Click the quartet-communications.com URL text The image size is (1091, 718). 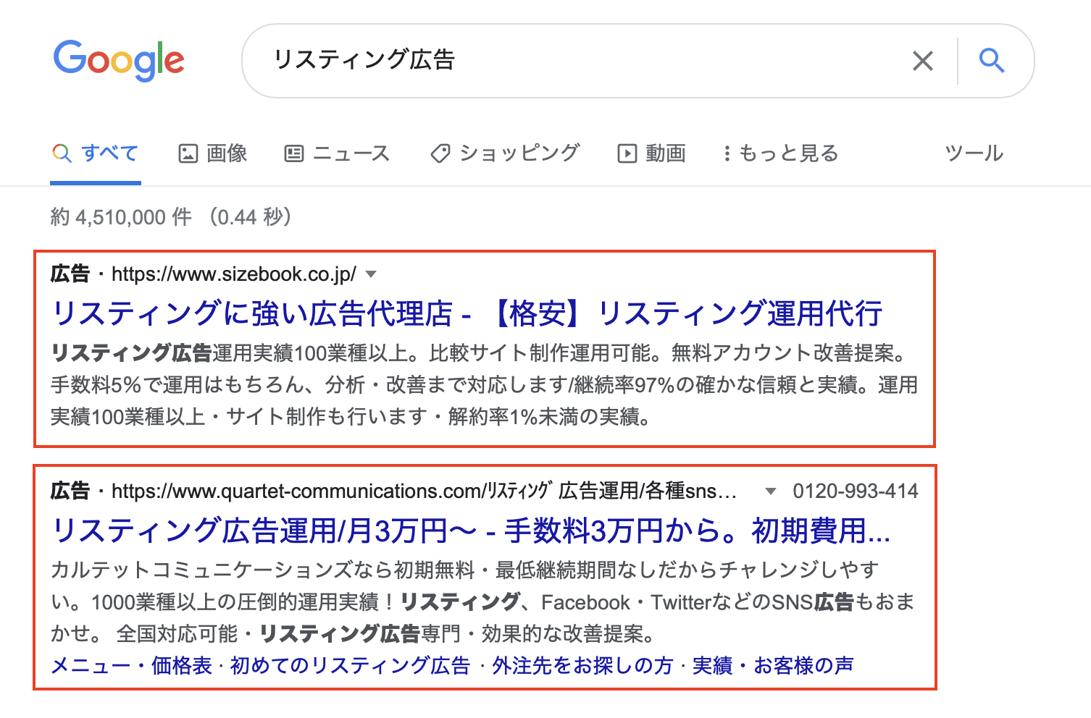[425, 491]
